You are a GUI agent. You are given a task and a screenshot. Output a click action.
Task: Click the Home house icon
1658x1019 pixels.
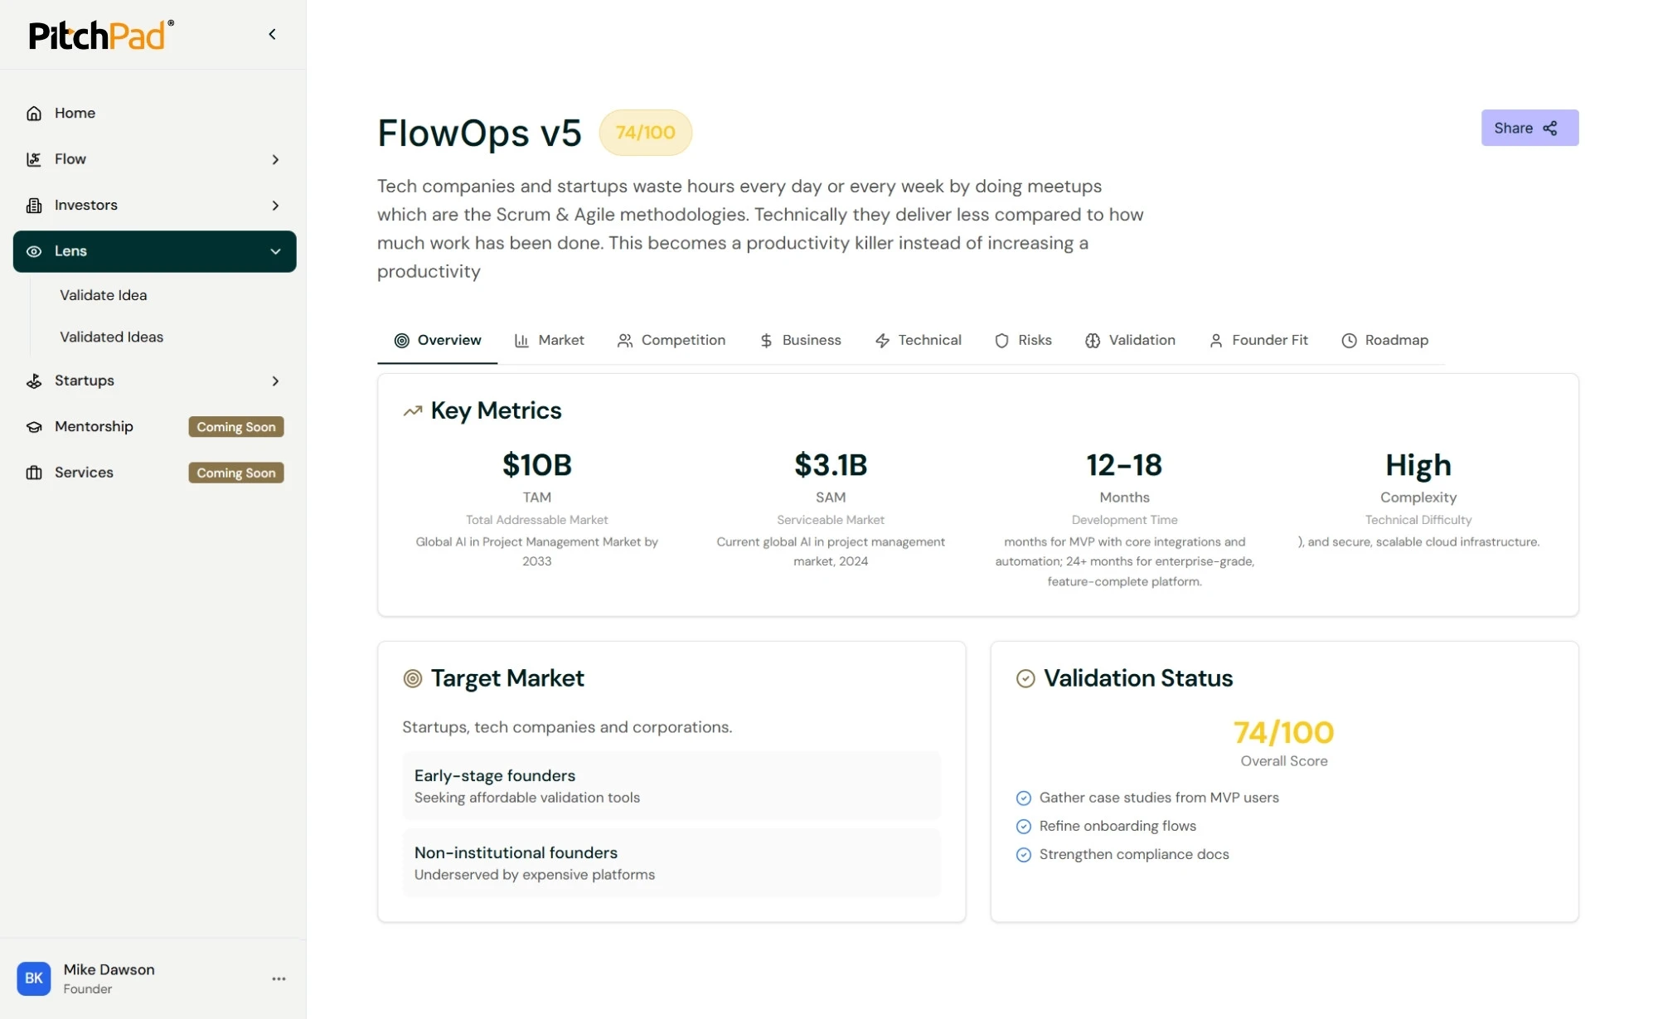pyautogui.click(x=34, y=114)
